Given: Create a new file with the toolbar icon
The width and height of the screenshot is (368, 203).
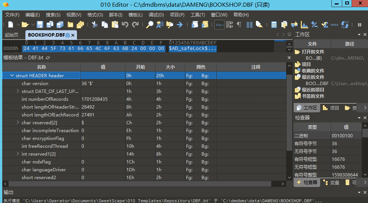Looking at the screenshot, I should (x=10, y=24).
